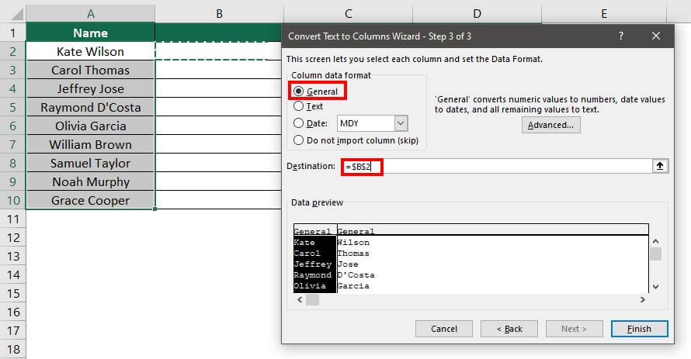Click the preview horizontal scroll left arrow
This screenshot has width=691, height=359.
(300, 299)
